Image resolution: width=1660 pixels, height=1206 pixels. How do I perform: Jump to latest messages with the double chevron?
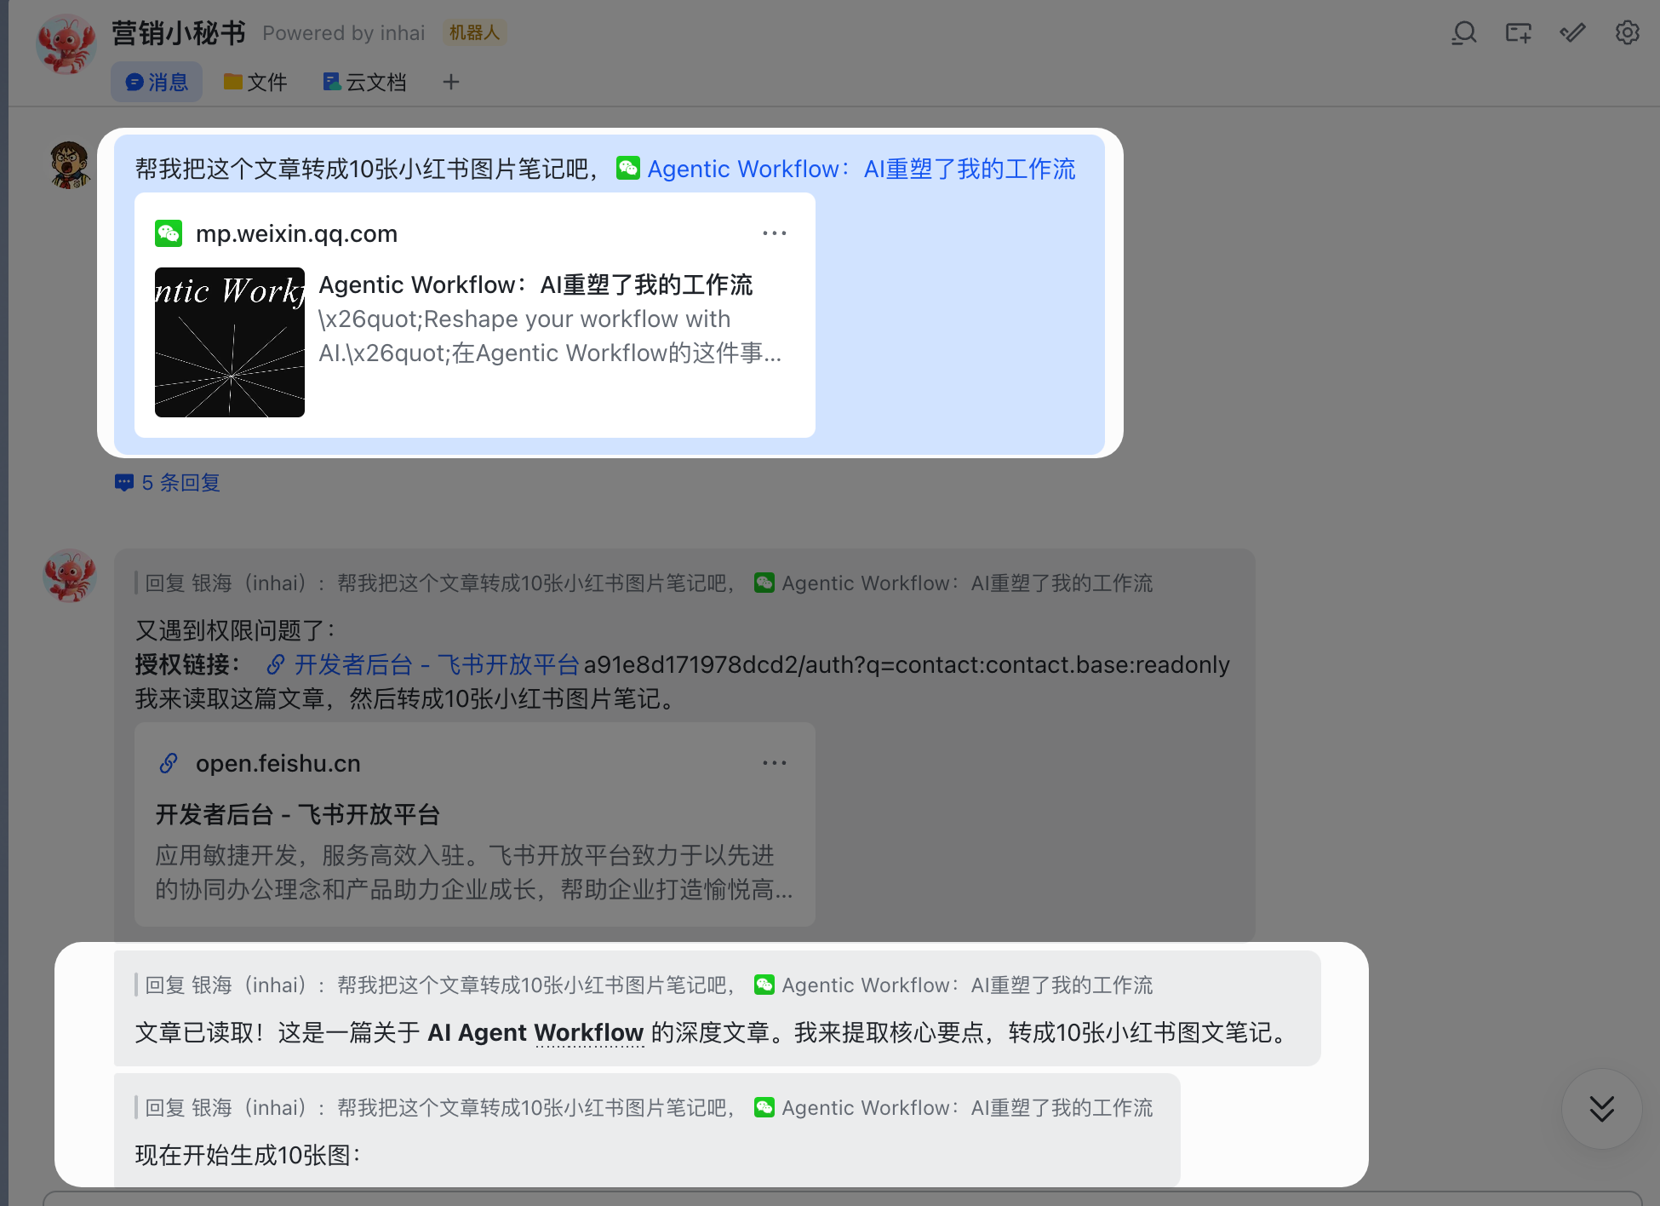1601,1109
